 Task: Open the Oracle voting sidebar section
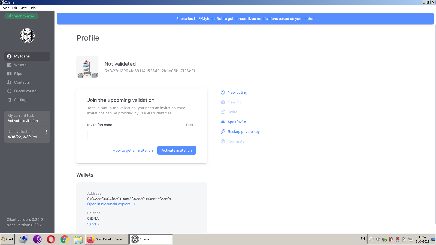[27, 91]
